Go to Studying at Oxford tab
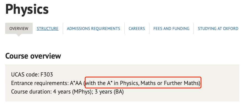Image resolution: width=244 pixels, height=107 pixels. click(x=218, y=29)
